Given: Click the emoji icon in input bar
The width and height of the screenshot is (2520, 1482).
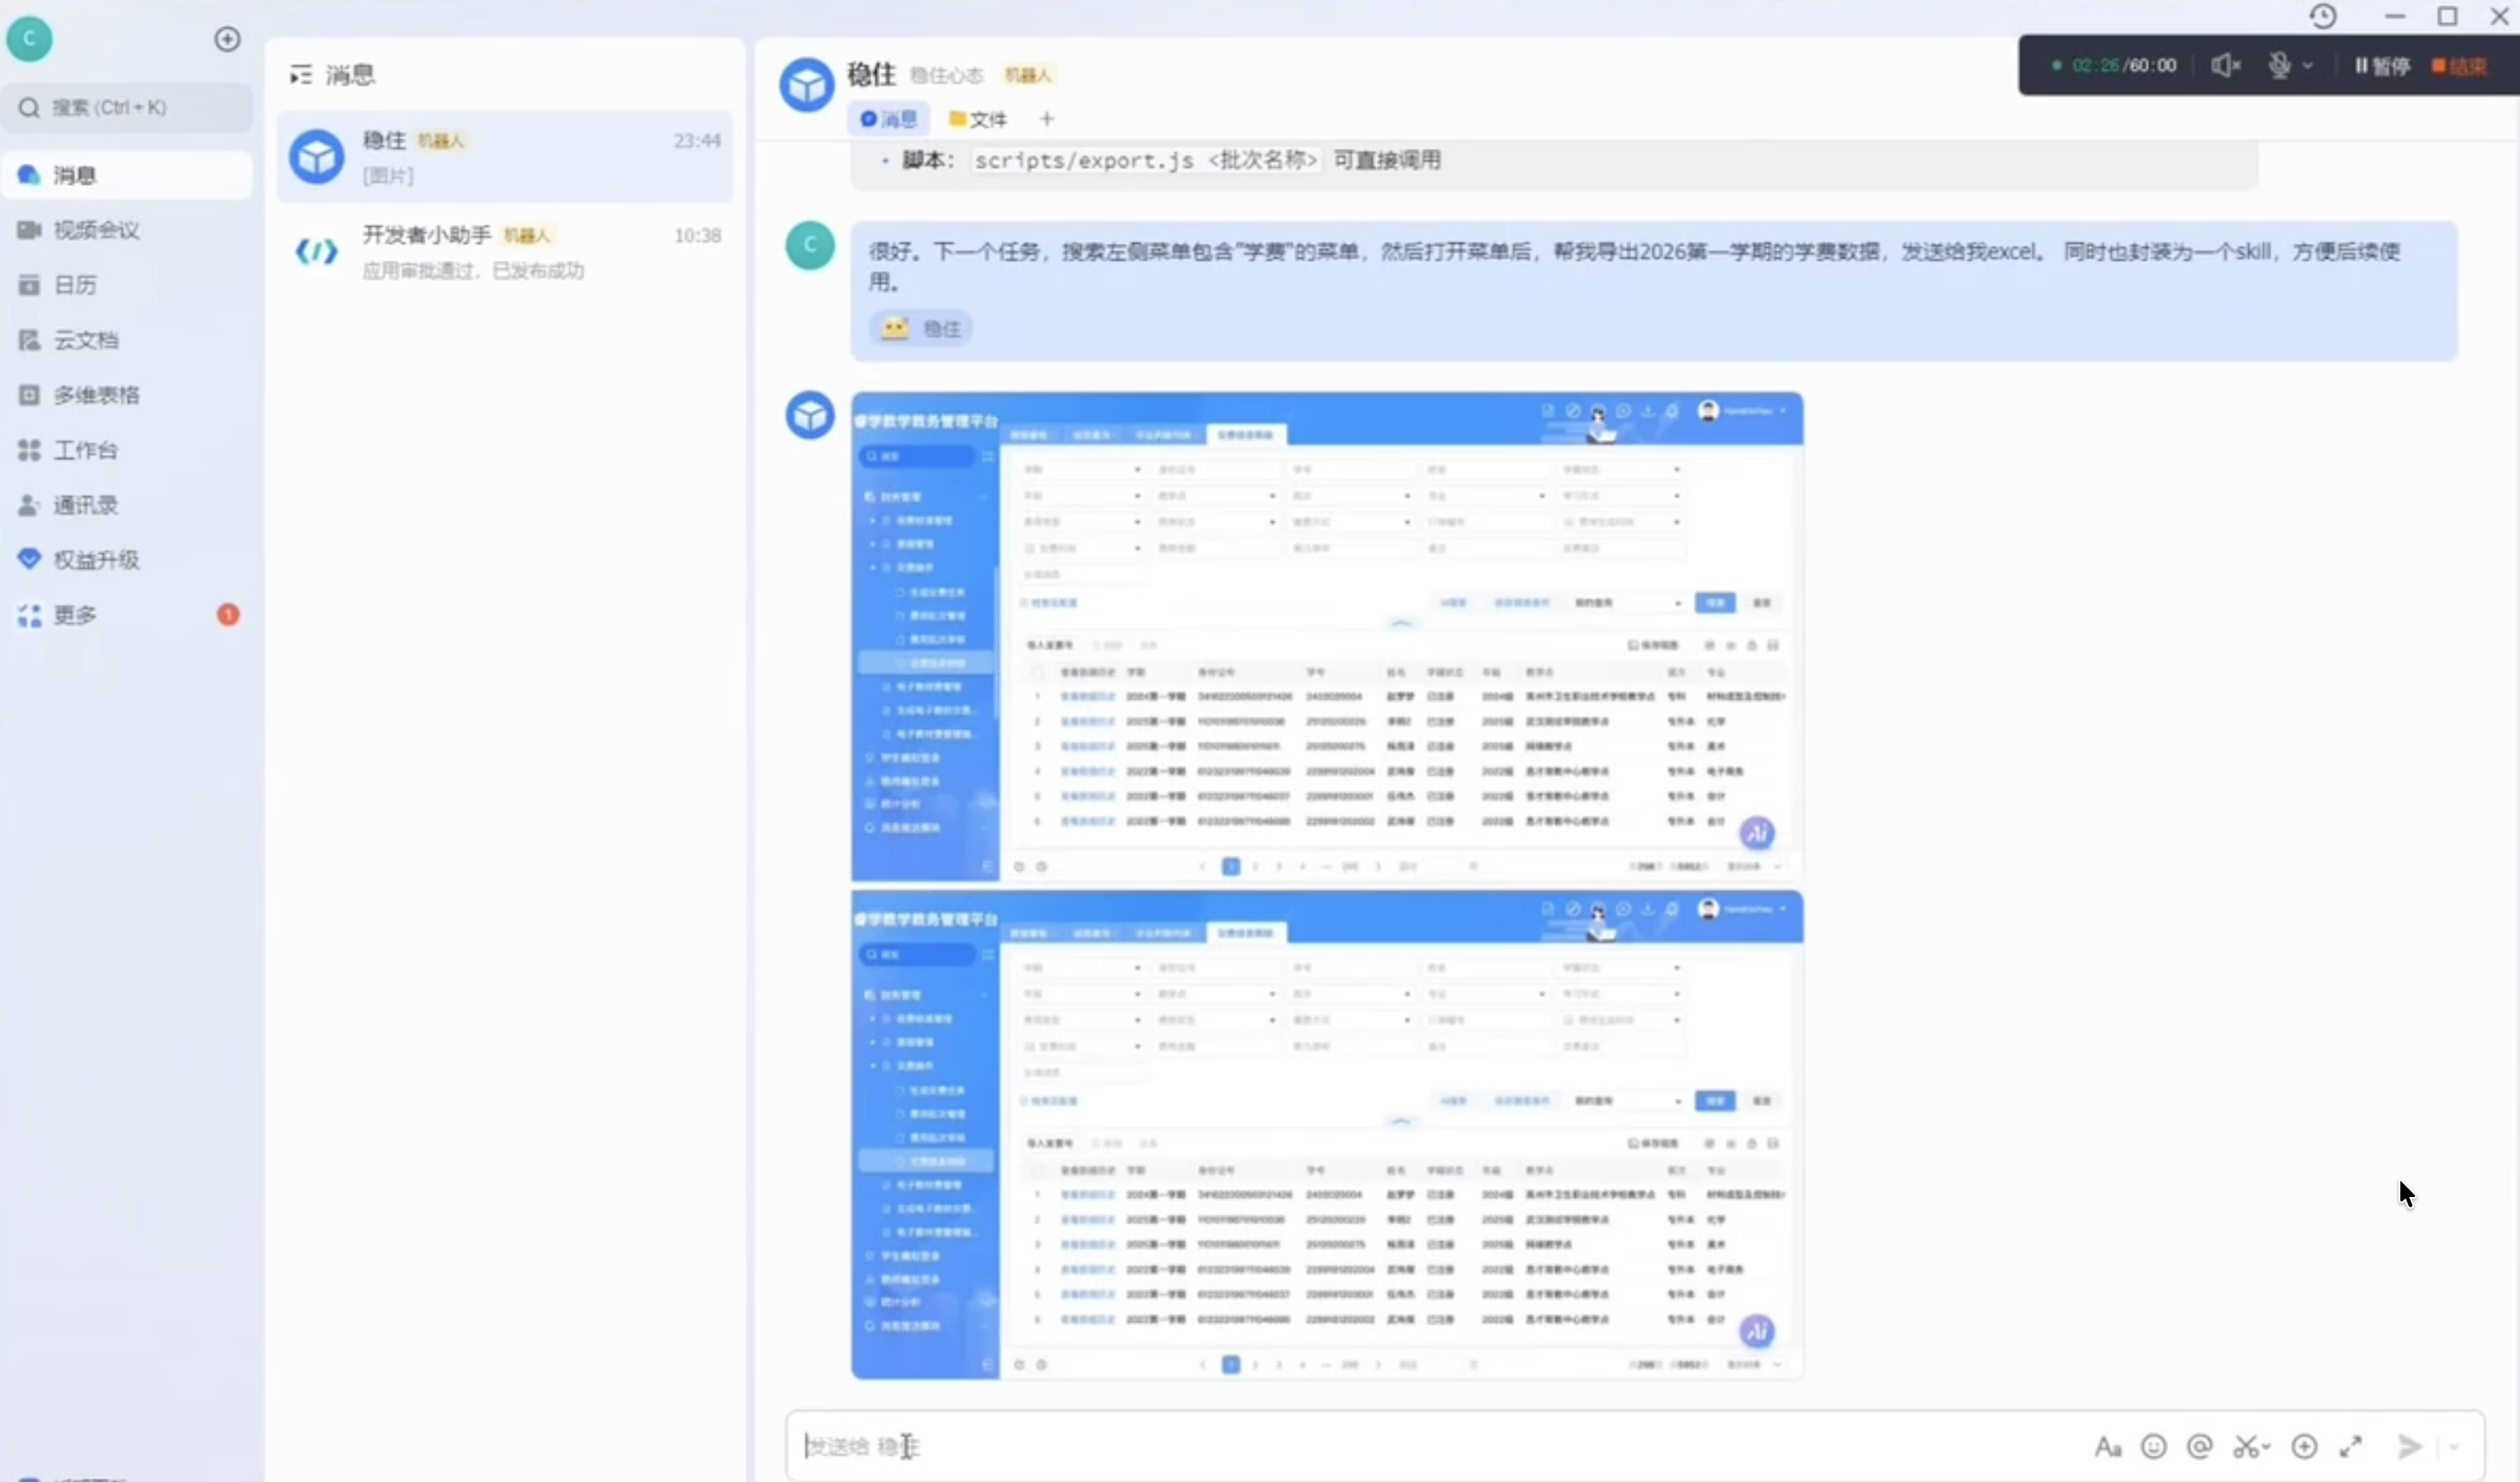Looking at the screenshot, I should 2153,1446.
